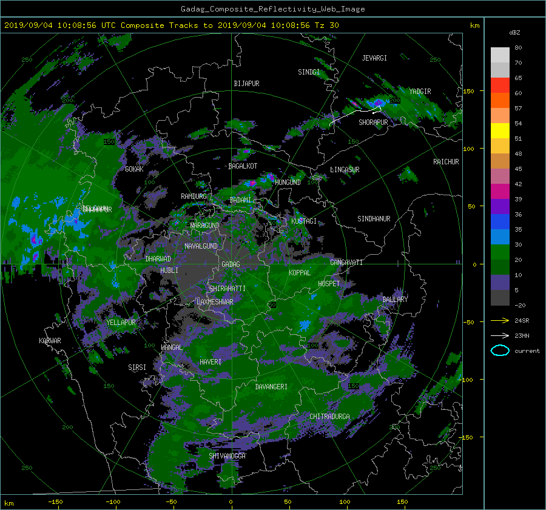
Task: Click the HAVERI city label
Action: [x=211, y=363]
